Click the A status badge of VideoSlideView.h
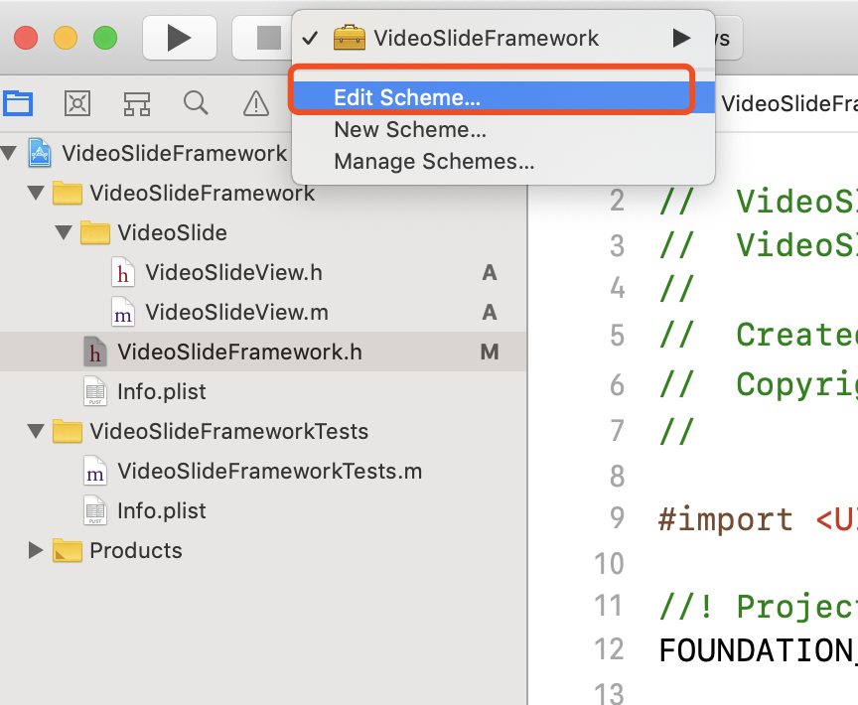The height and width of the screenshot is (705, 858). click(x=490, y=272)
